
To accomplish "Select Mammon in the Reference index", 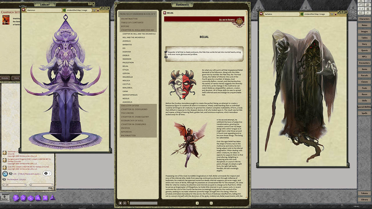I will [127, 59].
